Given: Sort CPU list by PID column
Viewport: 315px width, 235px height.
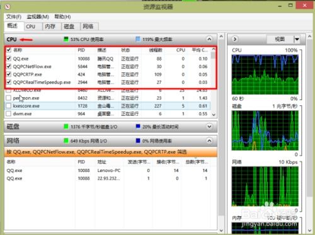Looking at the screenshot, I should coord(81,50).
